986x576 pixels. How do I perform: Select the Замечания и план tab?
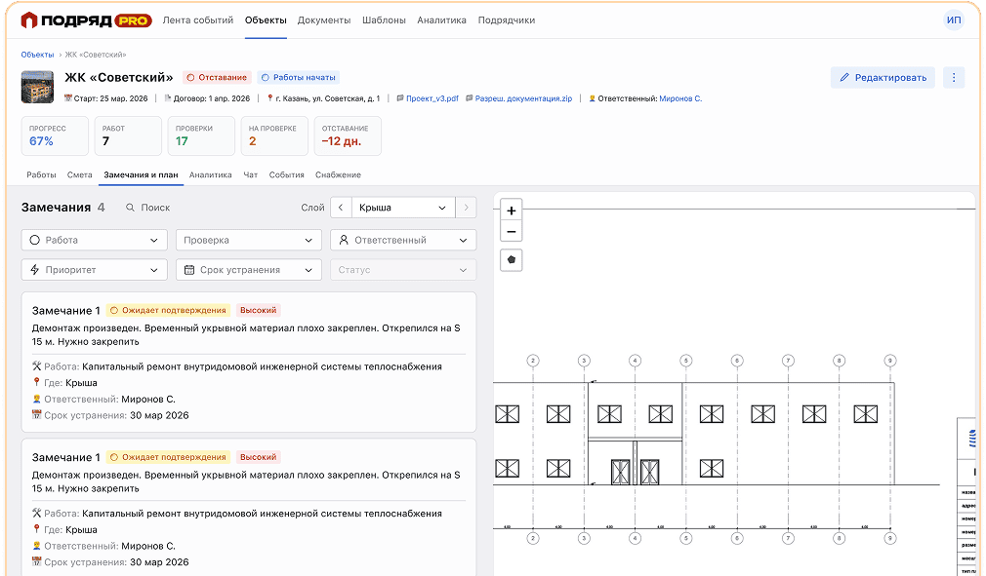click(x=141, y=174)
